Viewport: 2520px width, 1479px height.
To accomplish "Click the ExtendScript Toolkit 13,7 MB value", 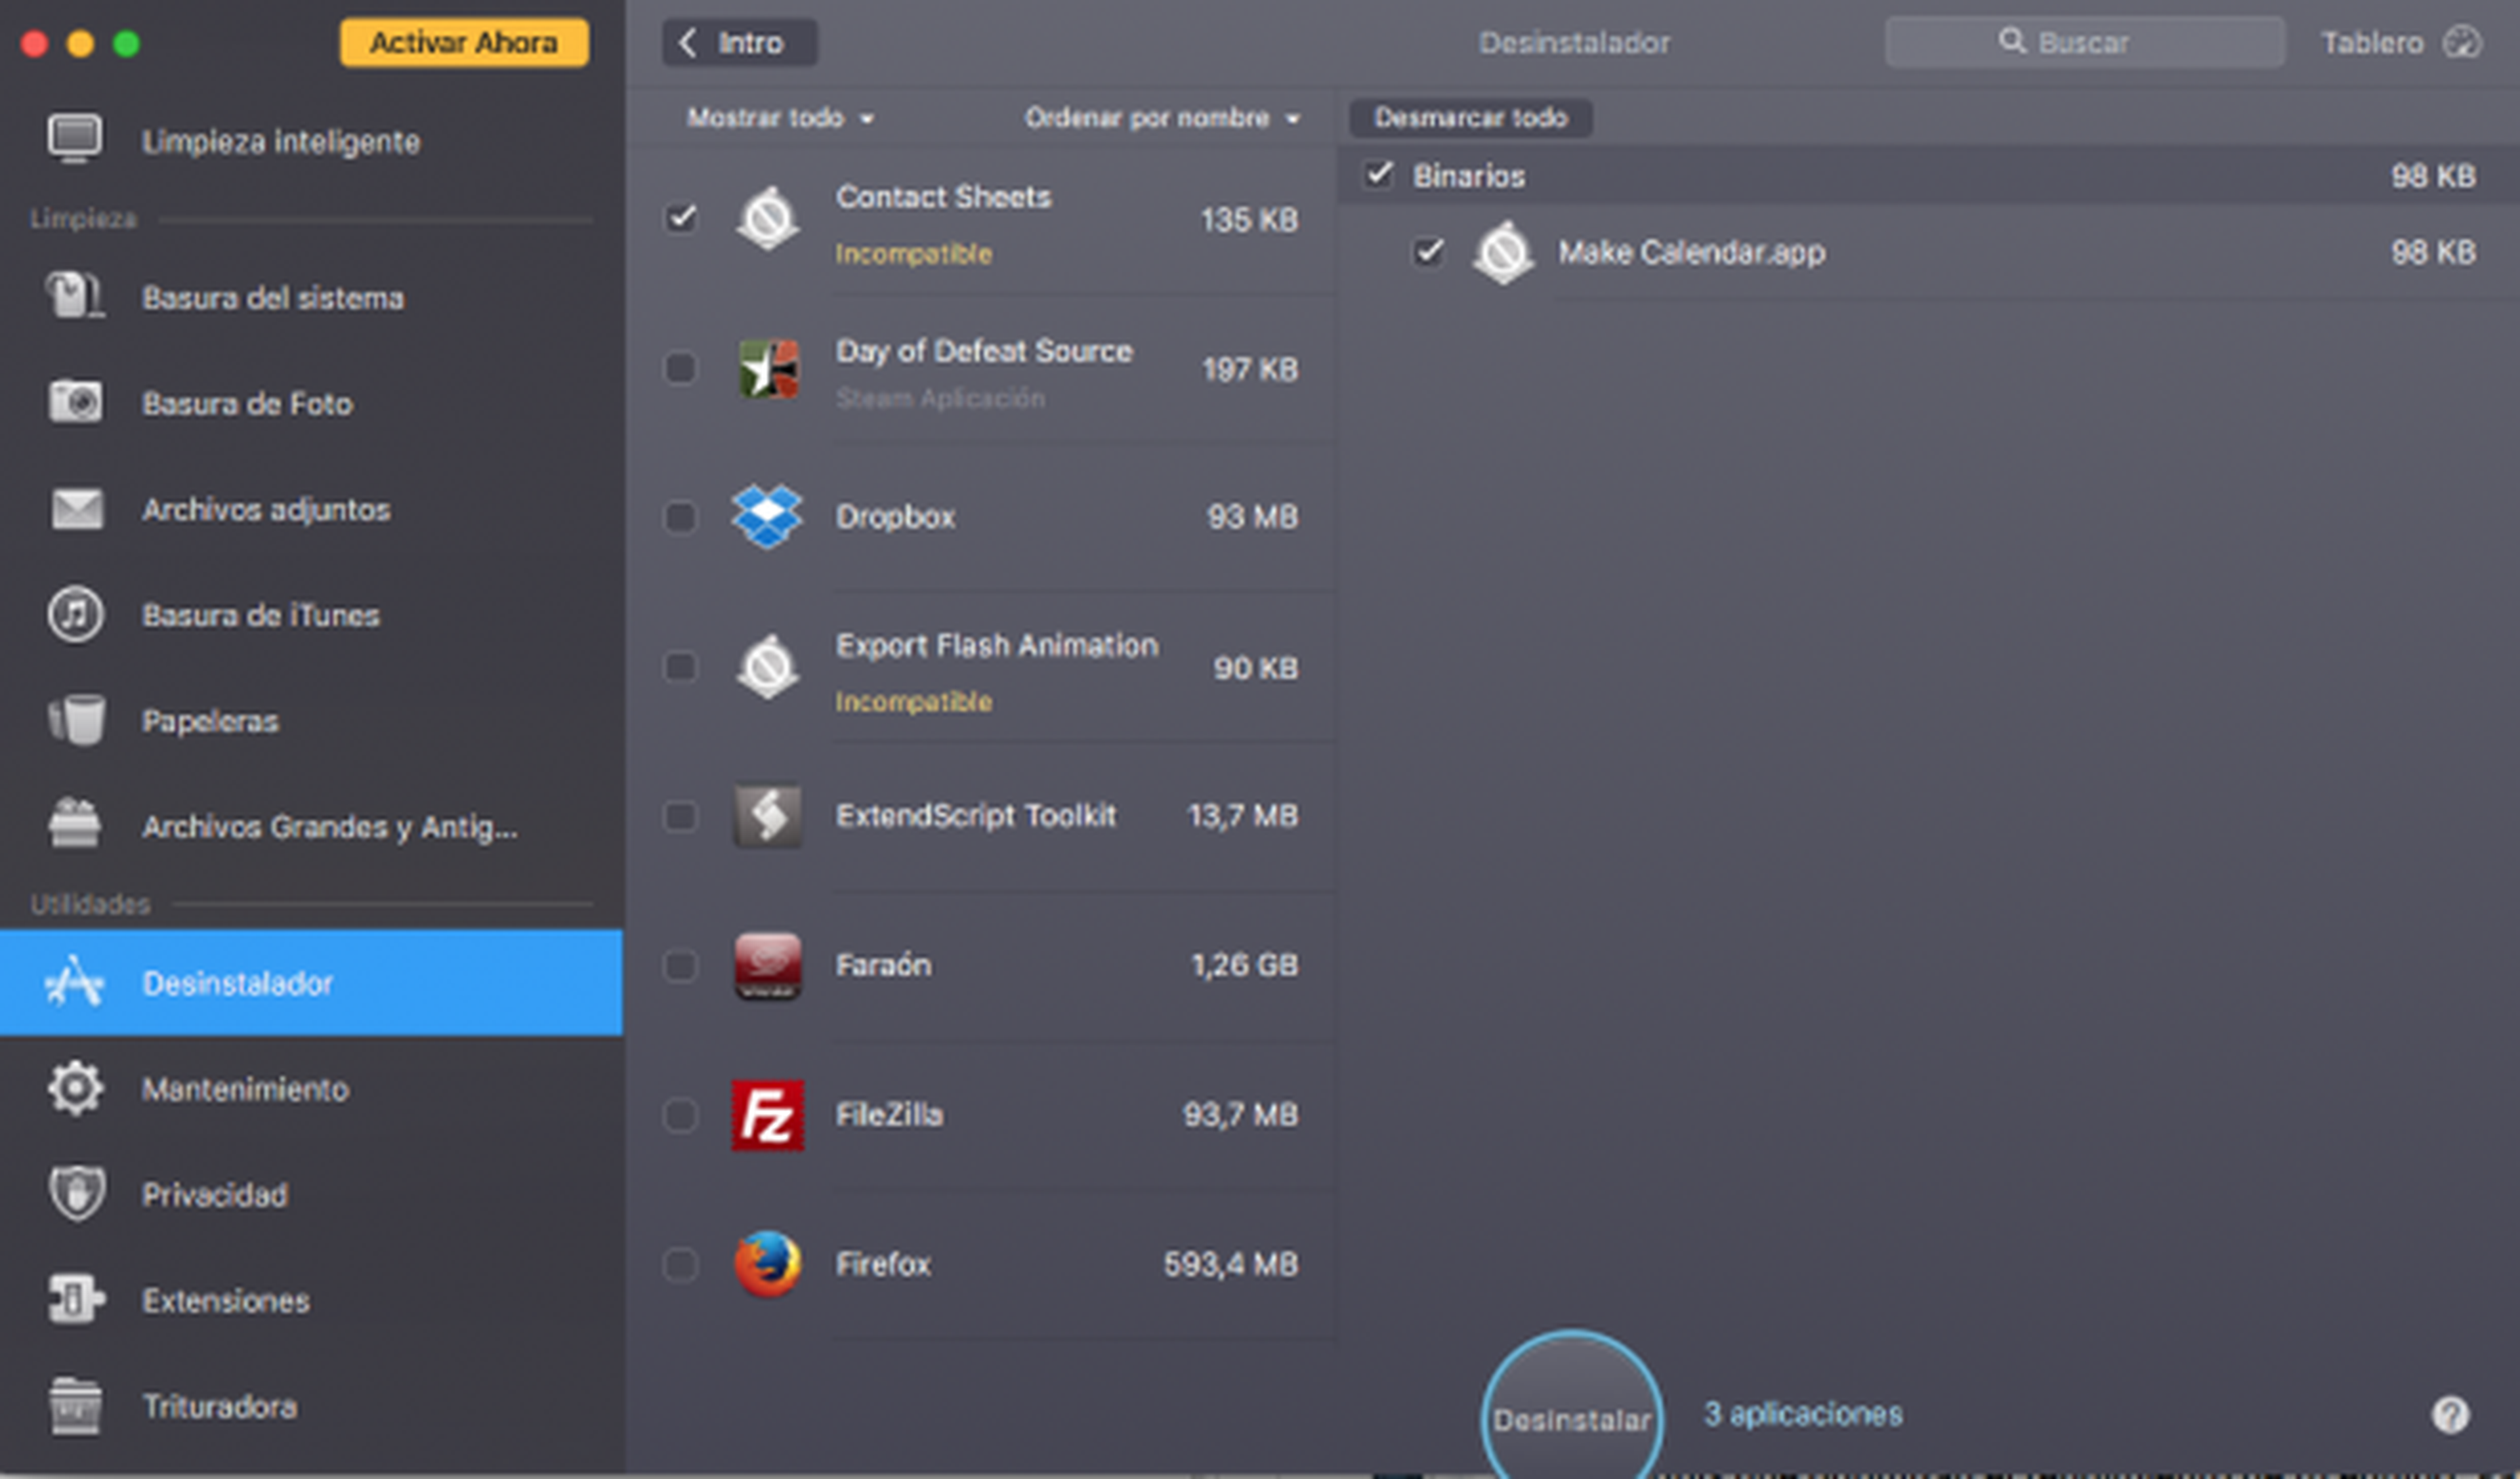I will point(1243,815).
